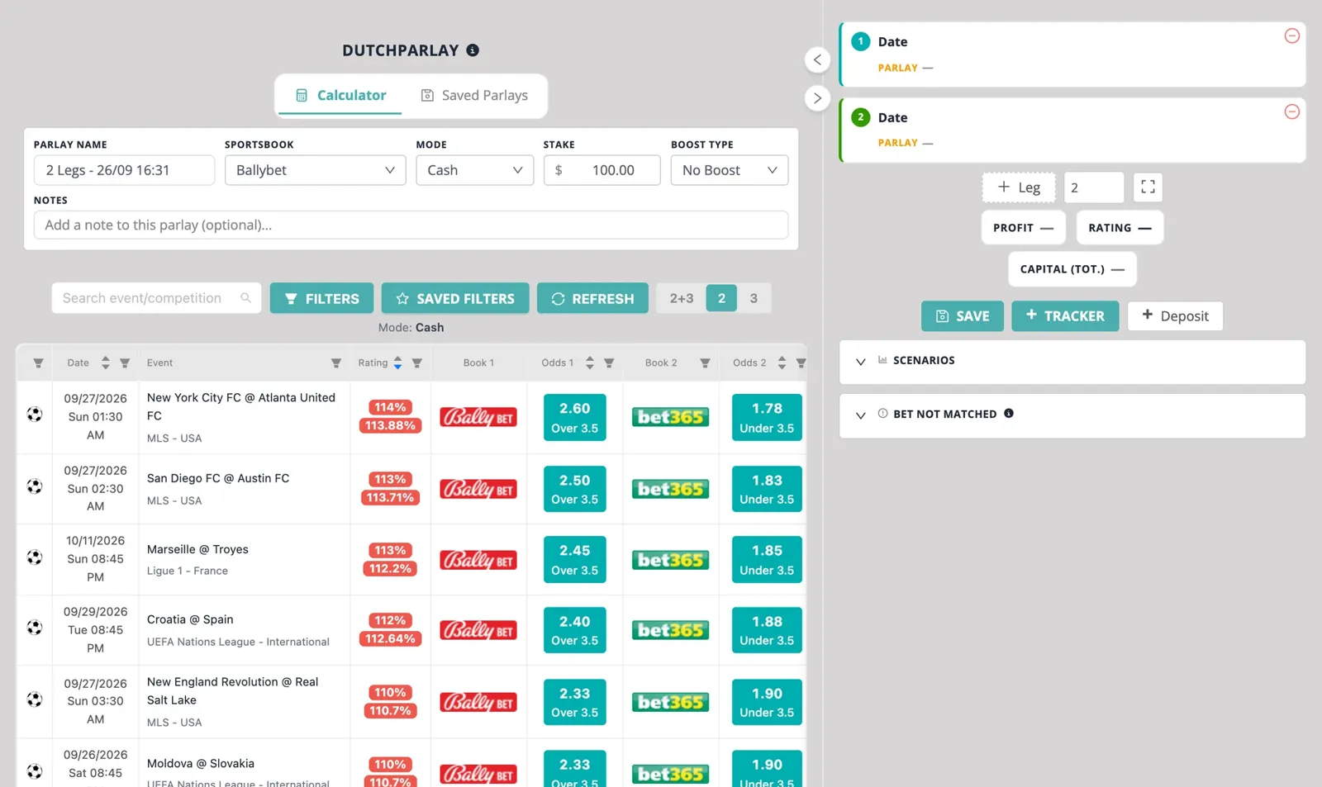1322x787 pixels.
Task: Click the Search event/competition field
Action: click(x=156, y=298)
